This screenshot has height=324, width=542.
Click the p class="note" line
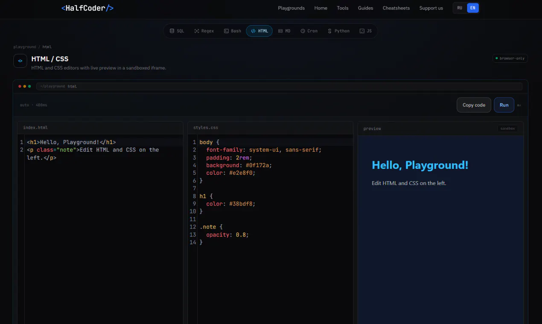93,153
